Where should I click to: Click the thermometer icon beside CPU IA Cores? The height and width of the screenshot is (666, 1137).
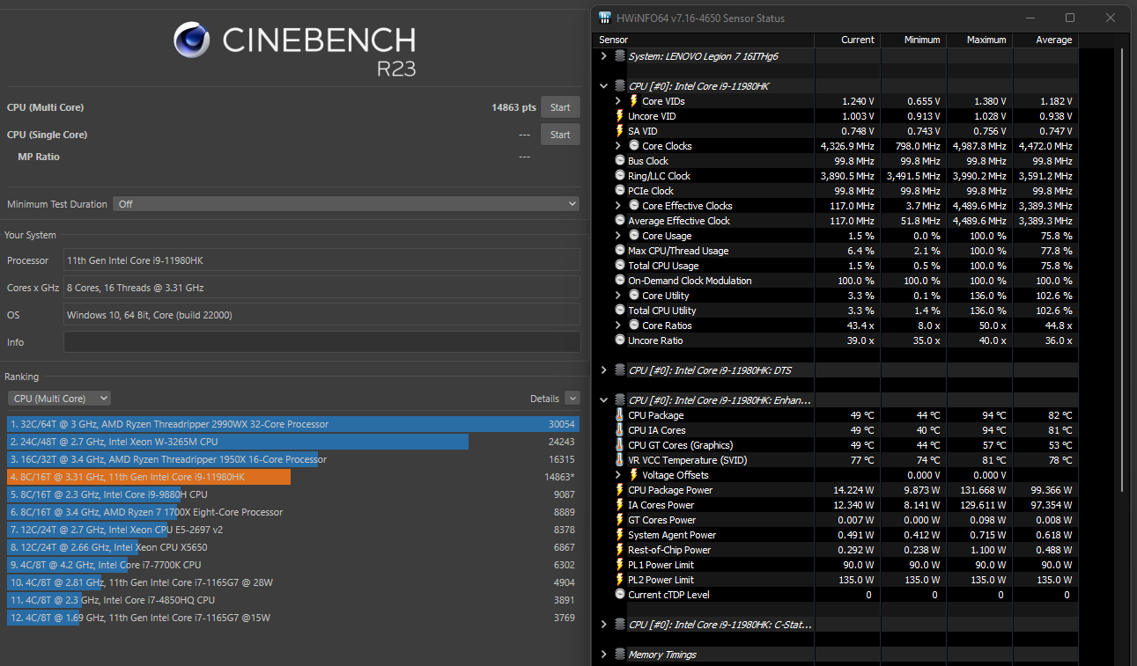620,430
